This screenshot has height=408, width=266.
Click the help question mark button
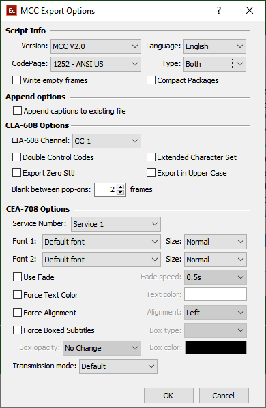pyautogui.click(x=219, y=10)
